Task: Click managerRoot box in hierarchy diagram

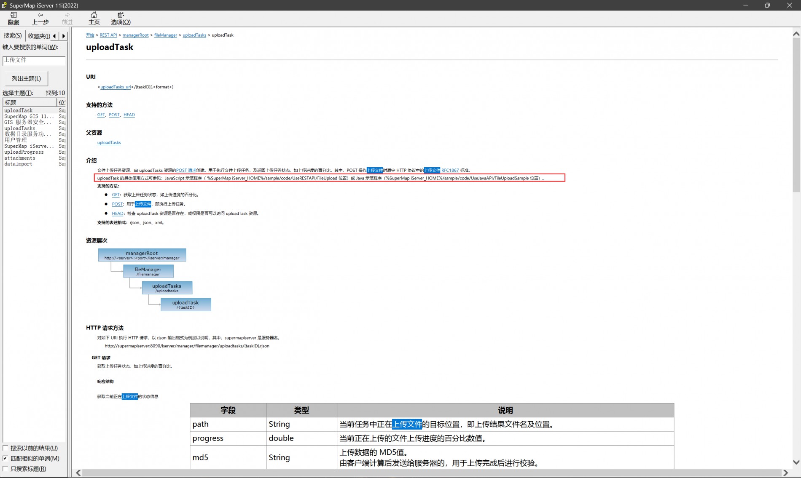Action: pos(142,255)
